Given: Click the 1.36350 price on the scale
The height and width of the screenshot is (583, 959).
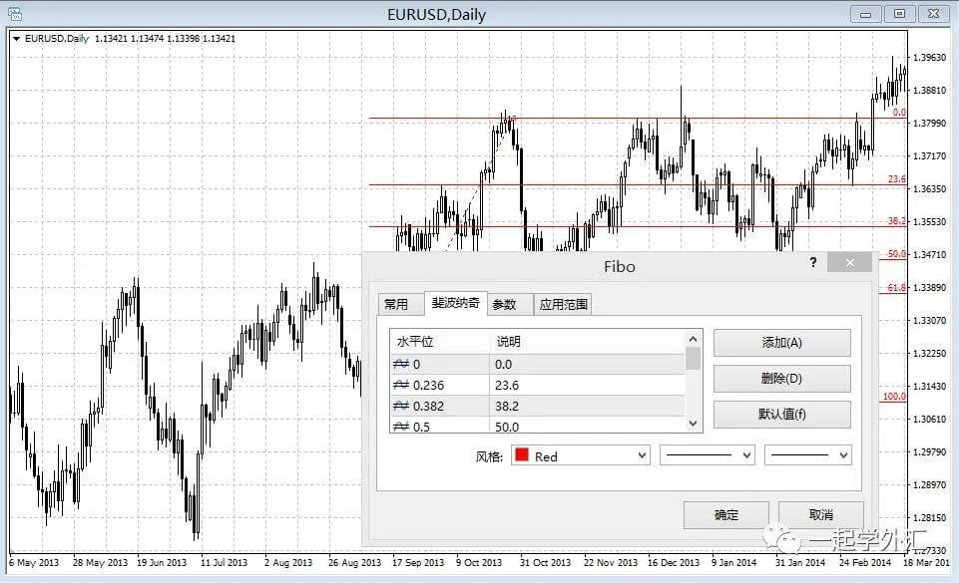Looking at the screenshot, I should pyautogui.click(x=929, y=189).
